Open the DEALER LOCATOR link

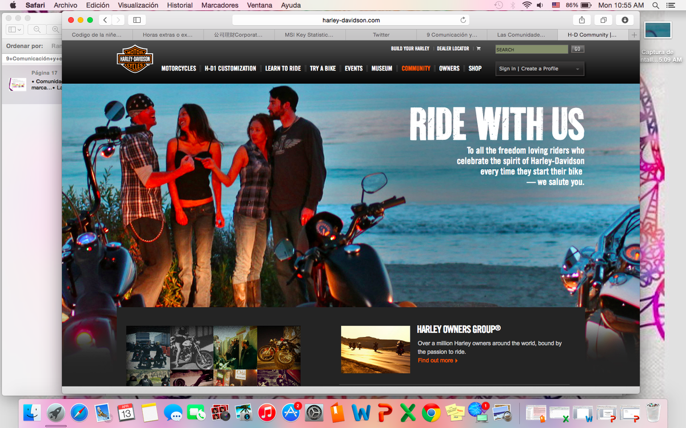tap(453, 49)
